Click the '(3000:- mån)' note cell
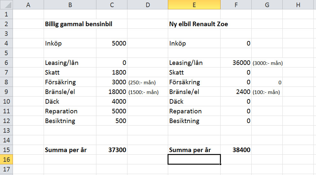The image size is (316, 175). click(267, 63)
